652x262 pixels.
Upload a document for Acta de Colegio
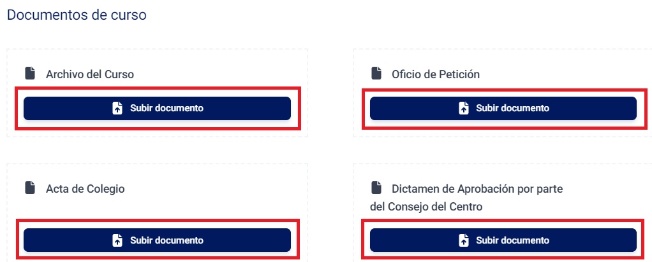pyautogui.click(x=157, y=240)
